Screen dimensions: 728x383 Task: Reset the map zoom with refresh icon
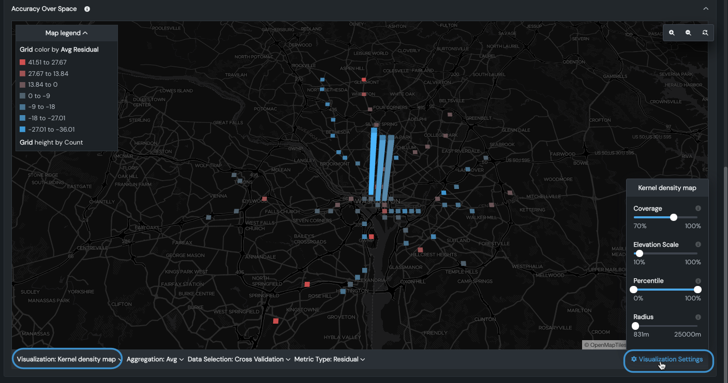(x=705, y=33)
